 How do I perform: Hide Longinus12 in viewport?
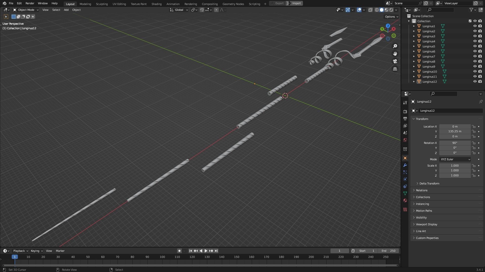tap(475, 81)
